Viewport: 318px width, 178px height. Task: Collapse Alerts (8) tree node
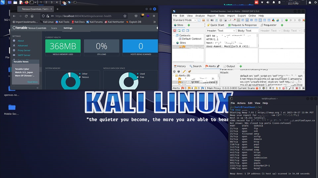(x=173, y=76)
